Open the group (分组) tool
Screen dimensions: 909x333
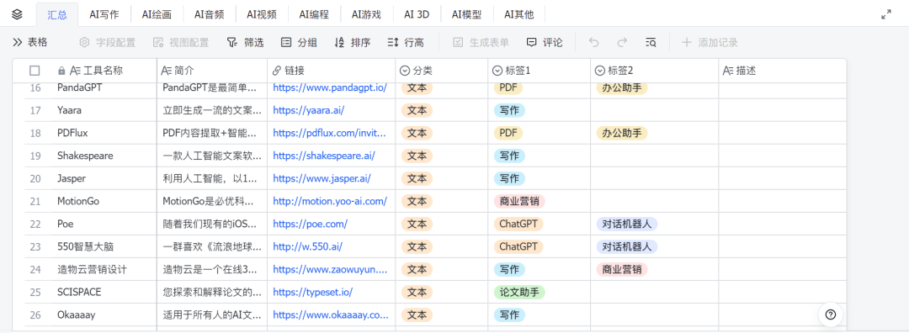point(299,42)
